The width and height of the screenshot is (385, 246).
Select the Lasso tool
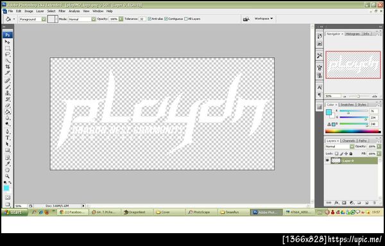7,55
